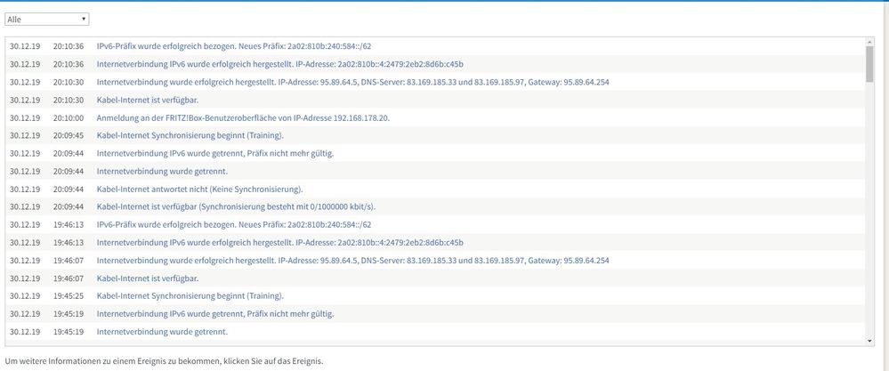Open the "Alle" event filter dropdown
Image resolution: width=889 pixels, height=371 pixels.
[x=46, y=20]
